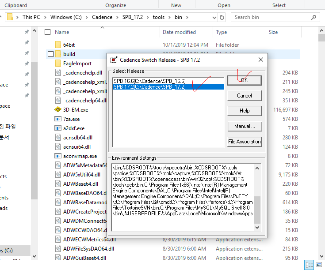Select the 3D-EM.exe file name
325x270 pixels.
tap(76, 110)
